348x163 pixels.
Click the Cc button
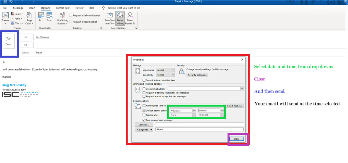25,45
